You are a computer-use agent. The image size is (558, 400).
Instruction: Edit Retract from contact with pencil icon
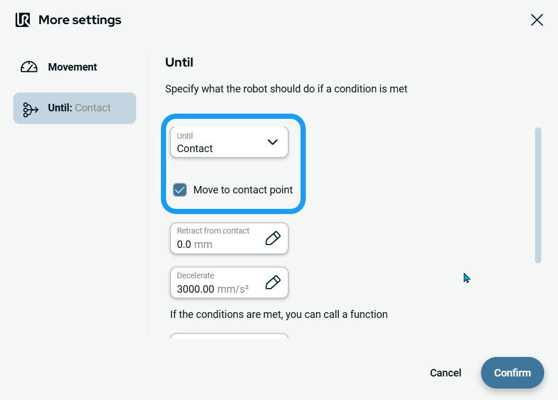273,238
